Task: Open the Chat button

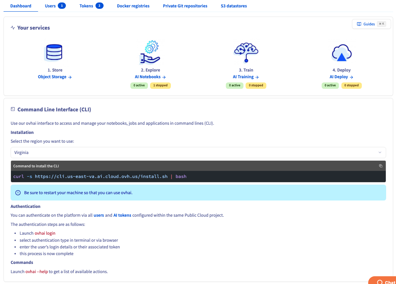Action: pyautogui.click(x=382, y=281)
